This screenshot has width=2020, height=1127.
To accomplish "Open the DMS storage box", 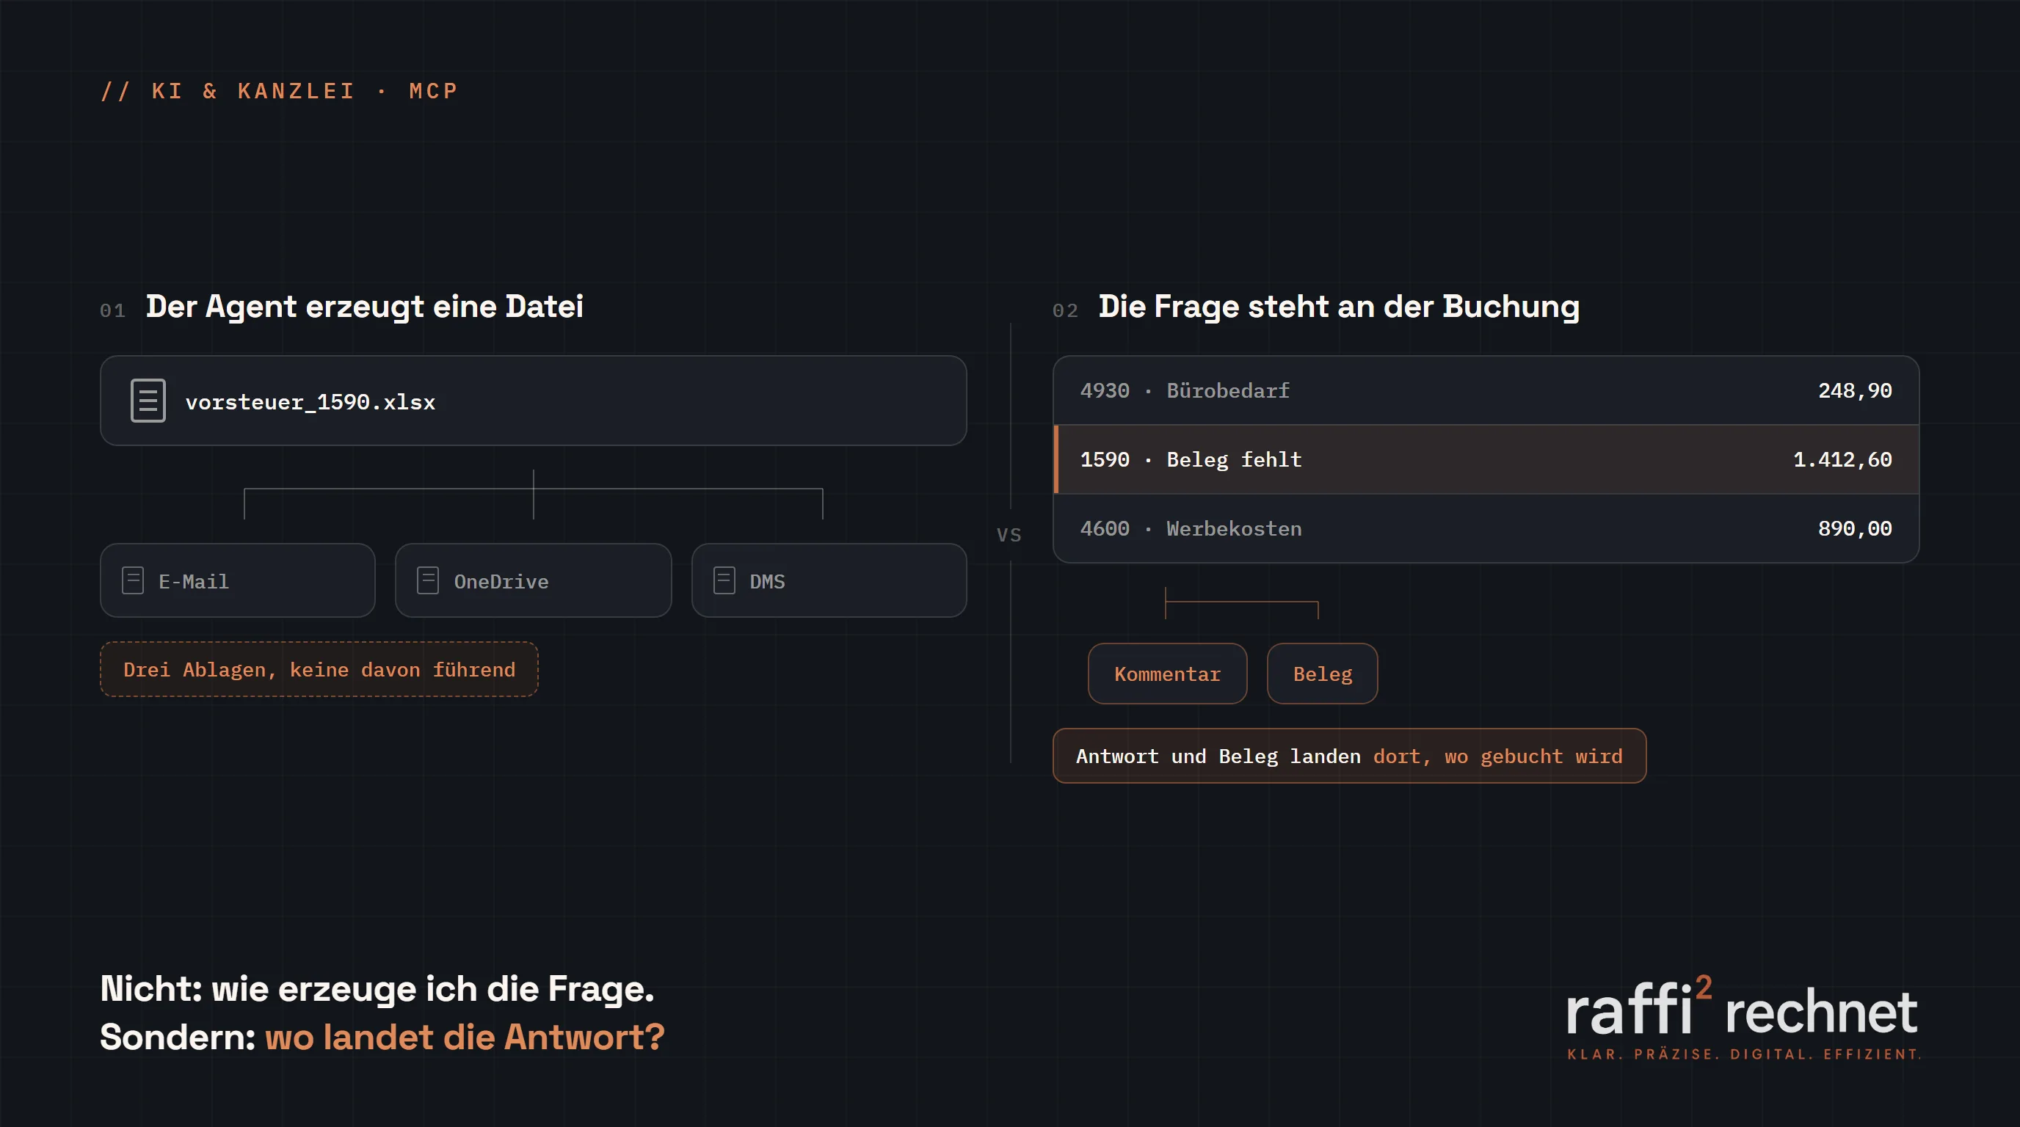I will point(829,580).
